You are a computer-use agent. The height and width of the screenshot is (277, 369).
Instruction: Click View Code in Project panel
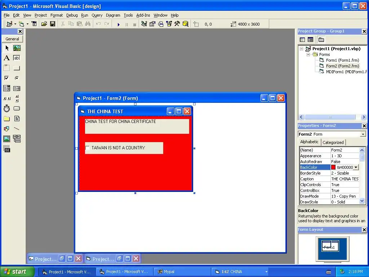tap(302, 40)
